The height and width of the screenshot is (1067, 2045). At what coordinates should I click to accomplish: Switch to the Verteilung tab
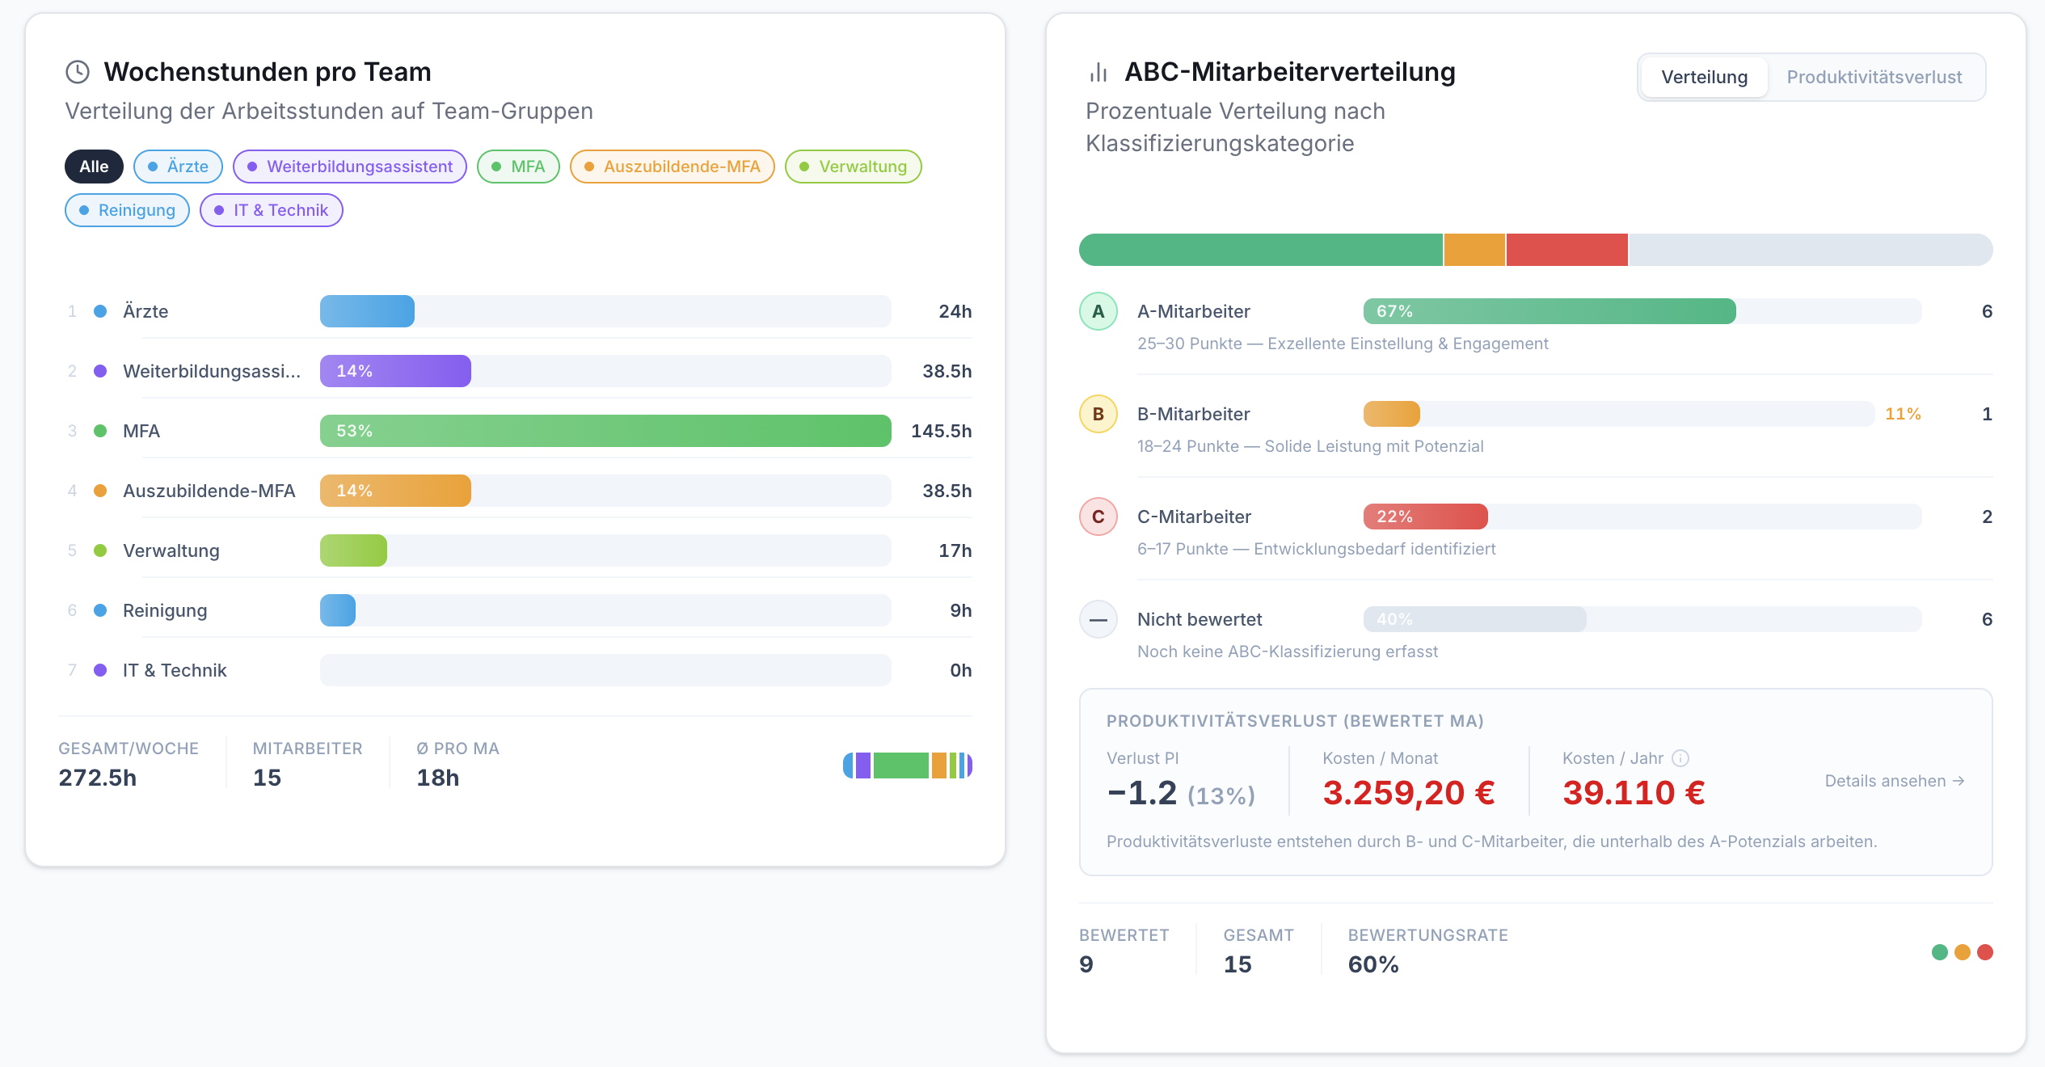1704,77
